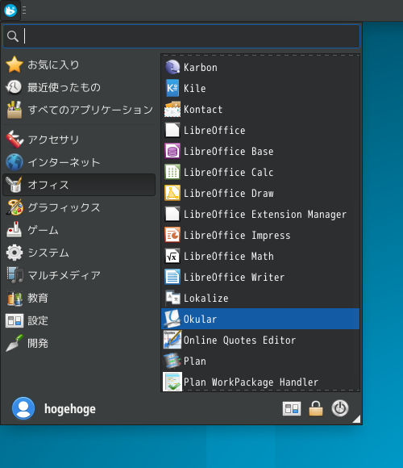This screenshot has width=403, height=468.
Task: Open settings manager button beside padlock
Action: [x=292, y=408]
